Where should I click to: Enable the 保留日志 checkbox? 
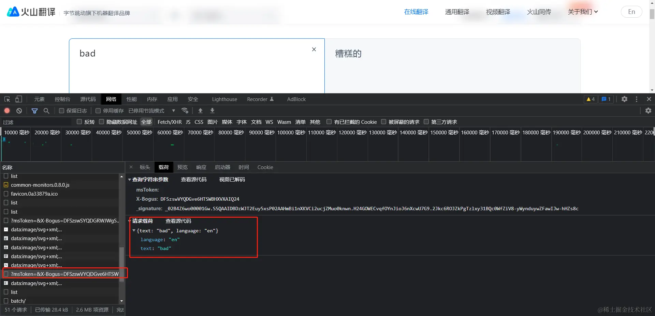coord(61,111)
